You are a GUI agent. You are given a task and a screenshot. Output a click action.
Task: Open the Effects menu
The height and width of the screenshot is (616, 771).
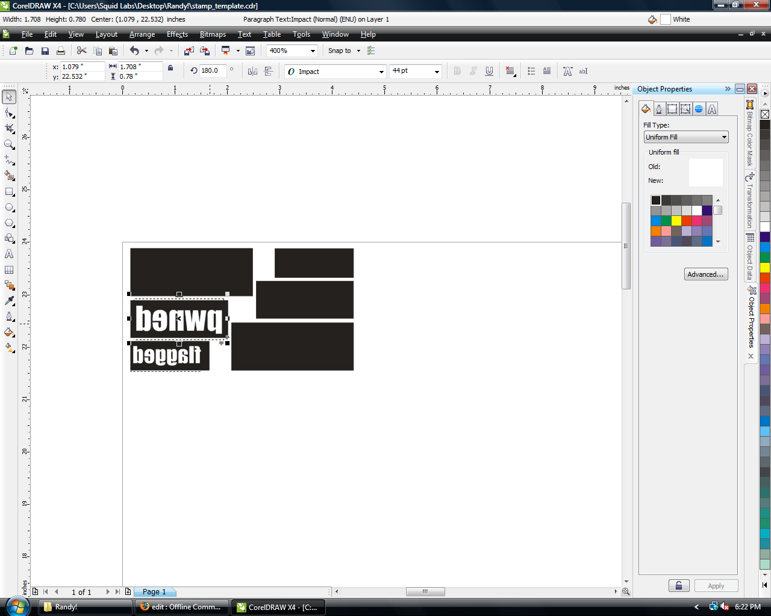pos(177,34)
